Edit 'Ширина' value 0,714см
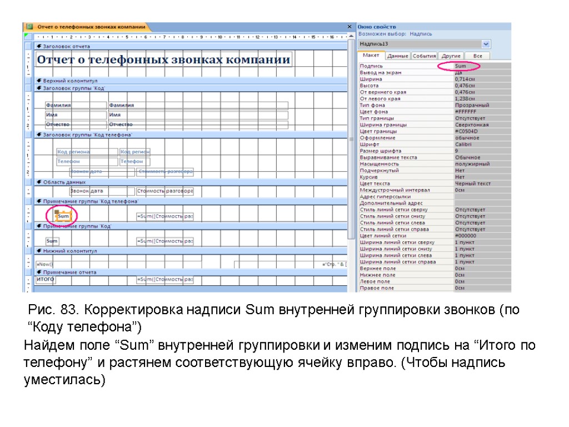 [482, 79]
